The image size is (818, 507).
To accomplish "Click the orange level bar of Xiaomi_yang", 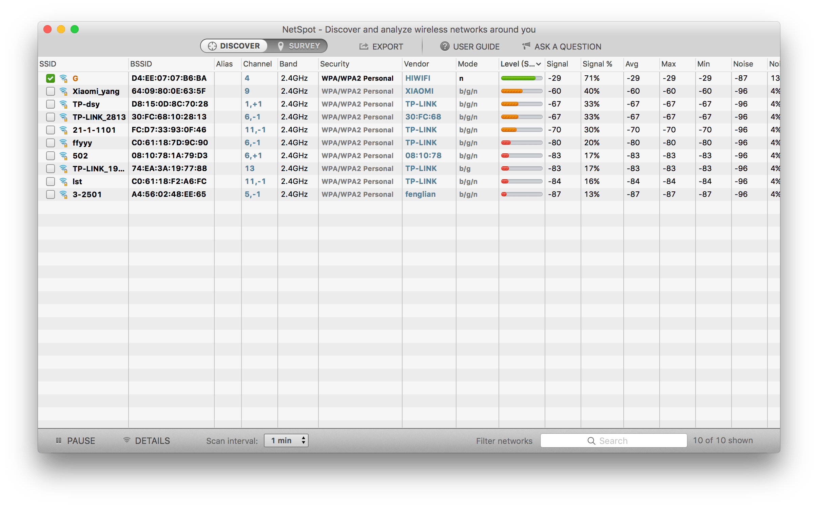I will [522, 91].
